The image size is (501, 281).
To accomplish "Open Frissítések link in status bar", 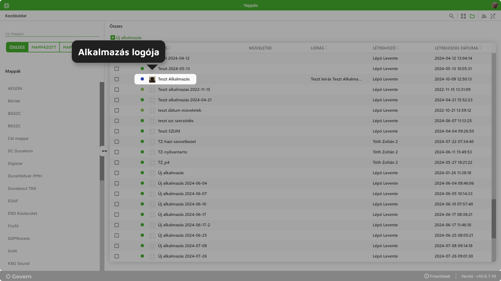I will (437, 276).
